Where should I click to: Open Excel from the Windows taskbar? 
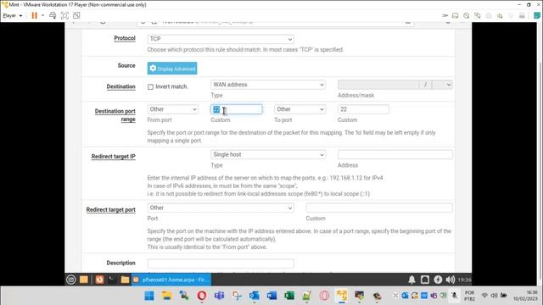coord(289,296)
